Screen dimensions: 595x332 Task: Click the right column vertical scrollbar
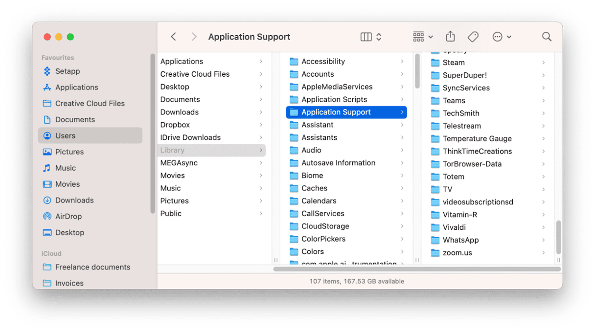pyautogui.click(x=559, y=237)
